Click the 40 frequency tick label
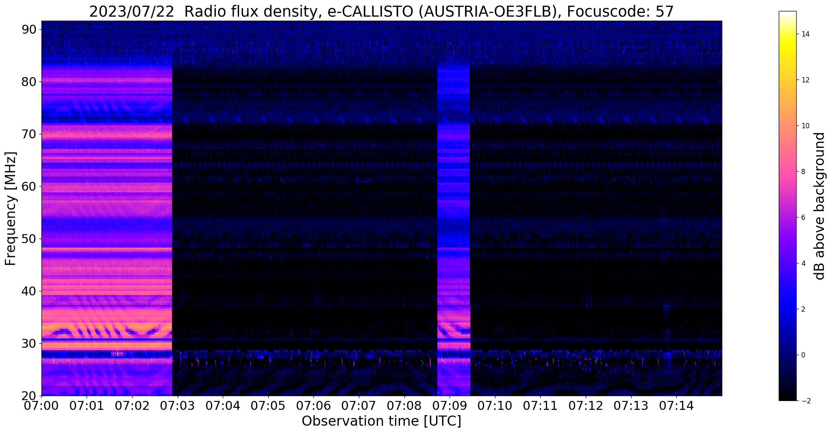Image resolution: width=832 pixels, height=433 pixels. point(28,291)
